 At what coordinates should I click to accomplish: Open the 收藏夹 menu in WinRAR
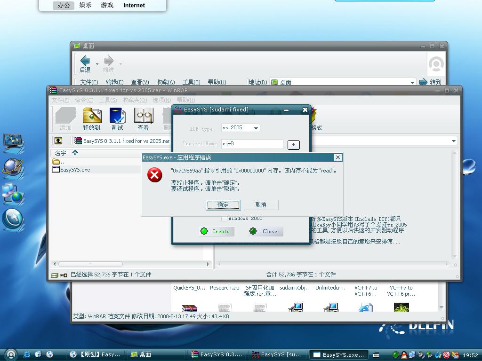click(135, 100)
